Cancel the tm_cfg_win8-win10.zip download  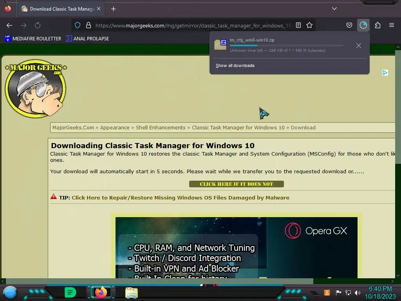tap(359, 45)
